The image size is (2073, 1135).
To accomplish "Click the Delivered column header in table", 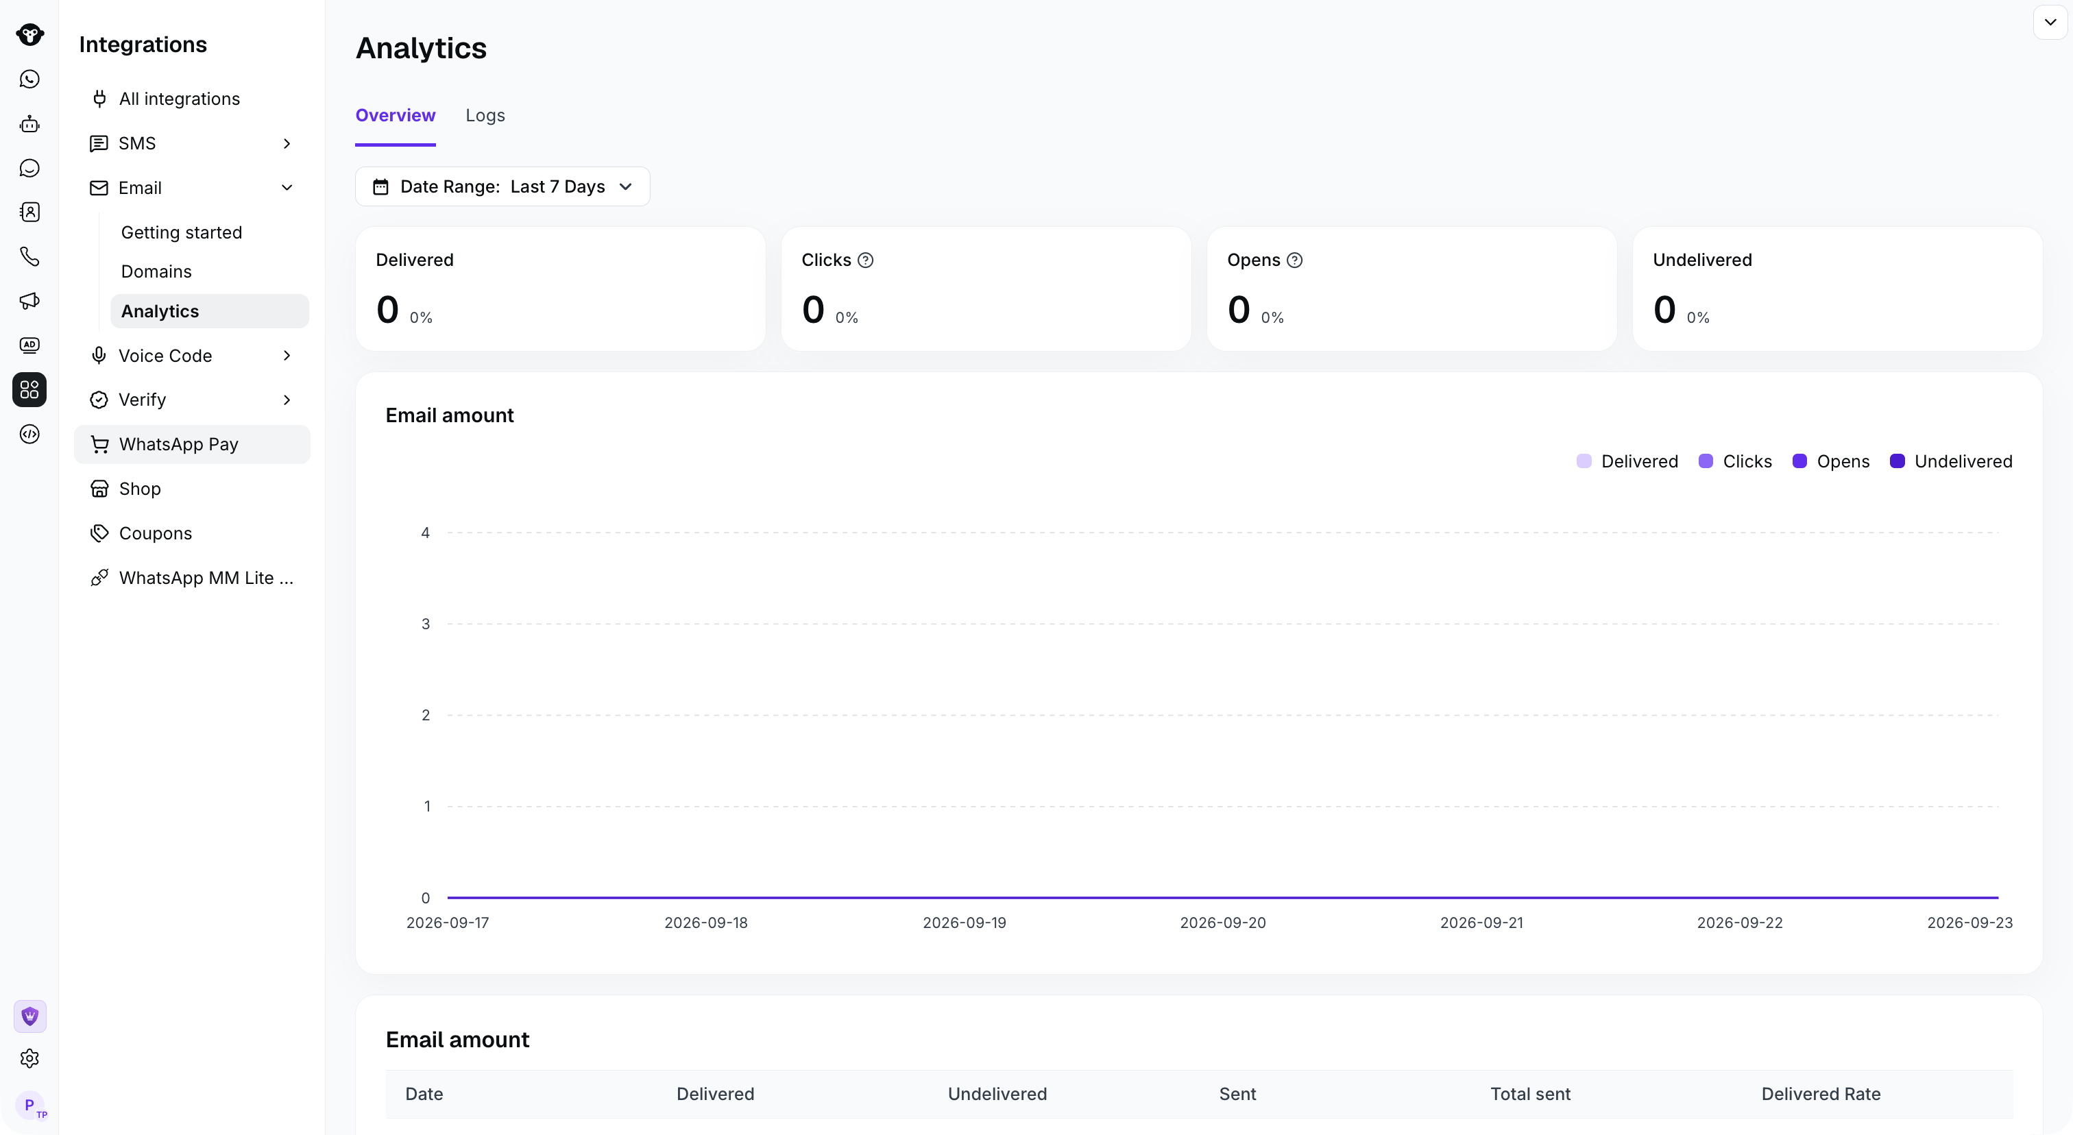I will (714, 1094).
